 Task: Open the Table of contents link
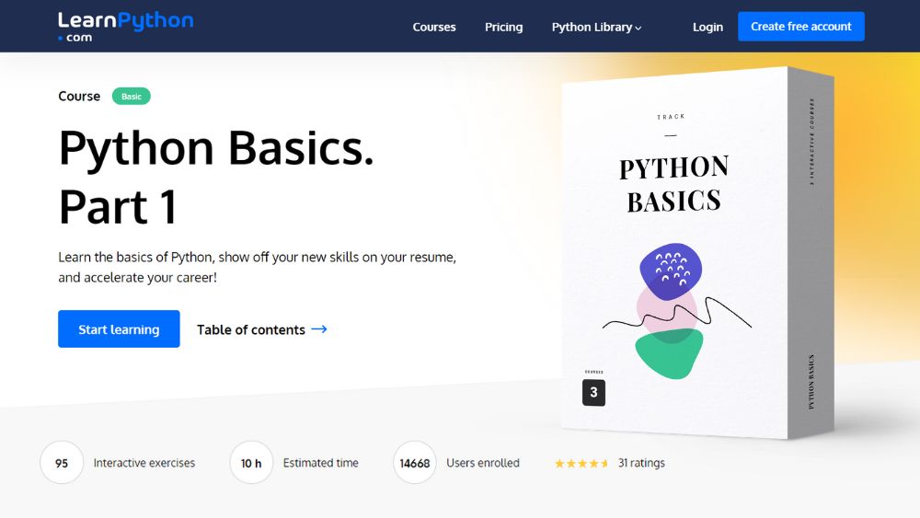(261, 329)
